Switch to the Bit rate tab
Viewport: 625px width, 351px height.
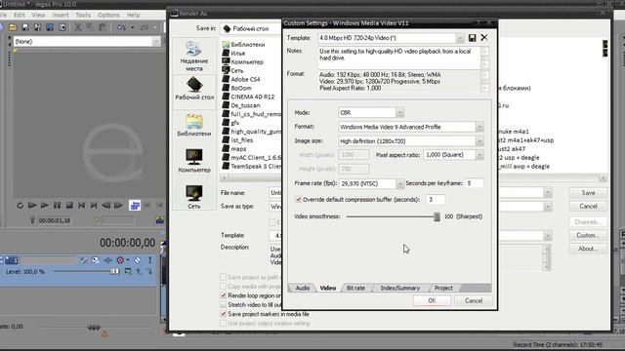[355, 288]
